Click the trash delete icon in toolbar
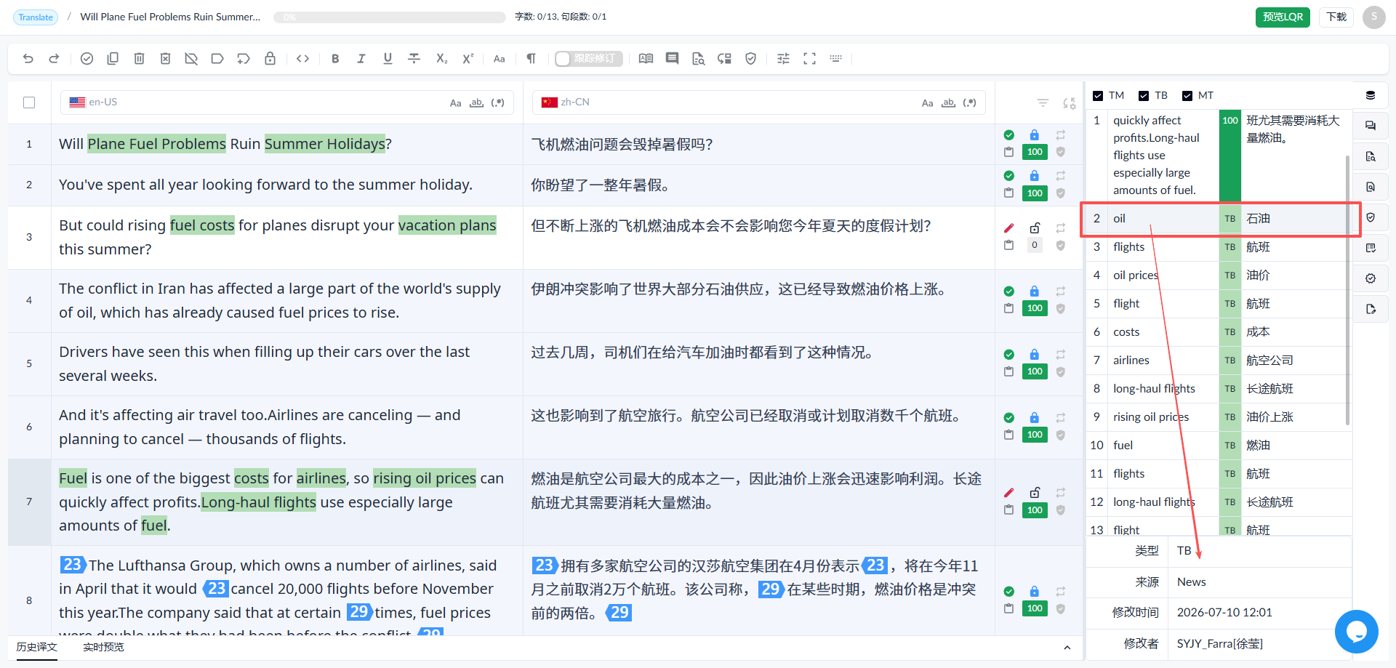This screenshot has height=668, width=1396. (x=139, y=59)
